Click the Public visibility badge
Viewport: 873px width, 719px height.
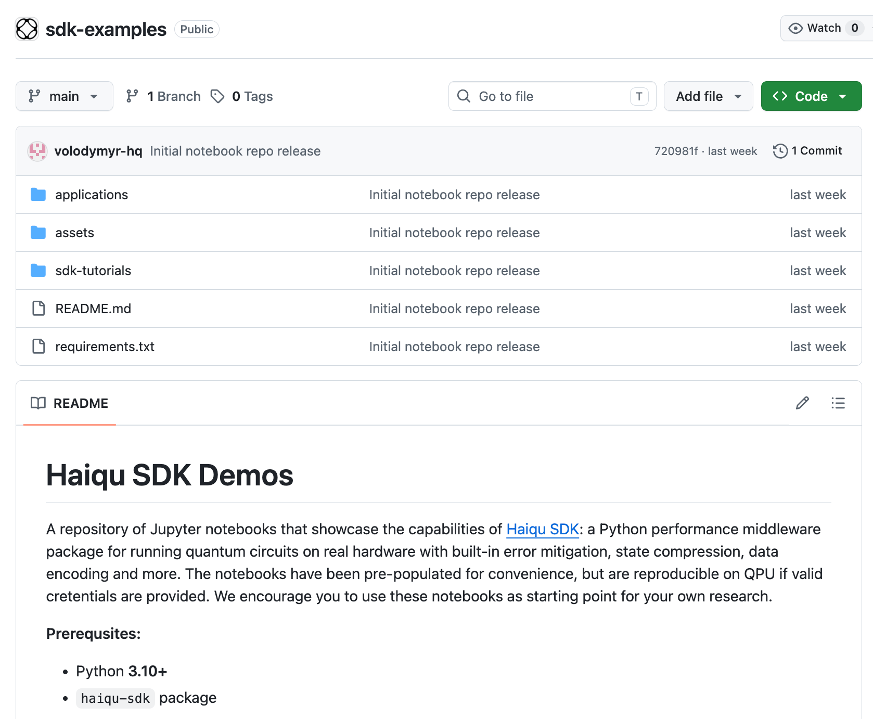pyautogui.click(x=197, y=29)
